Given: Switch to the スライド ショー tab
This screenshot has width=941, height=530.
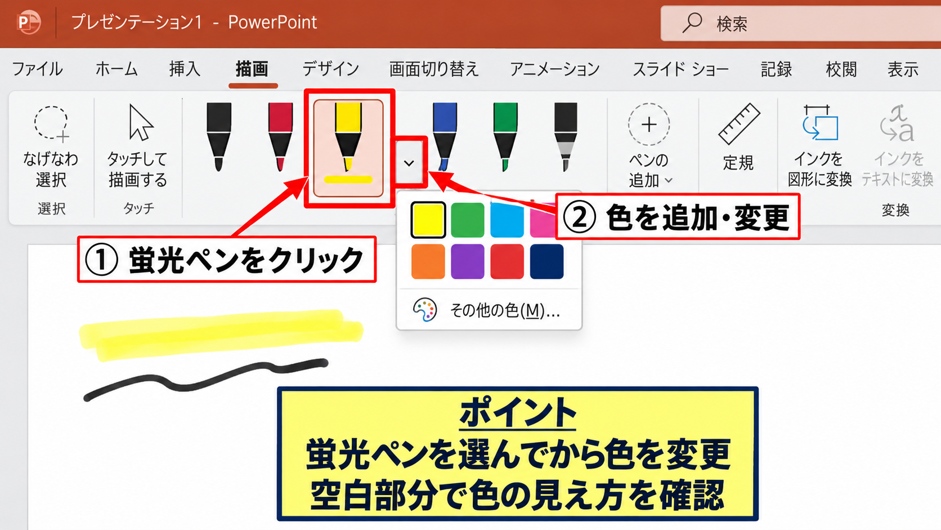Looking at the screenshot, I should point(680,69).
